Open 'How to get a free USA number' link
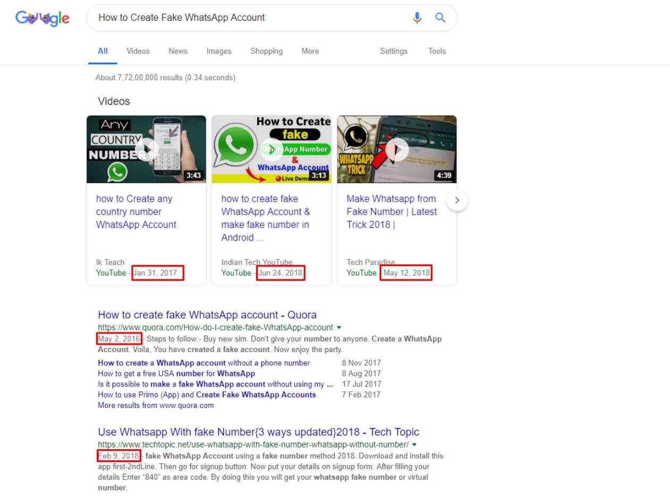 [x=176, y=373]
